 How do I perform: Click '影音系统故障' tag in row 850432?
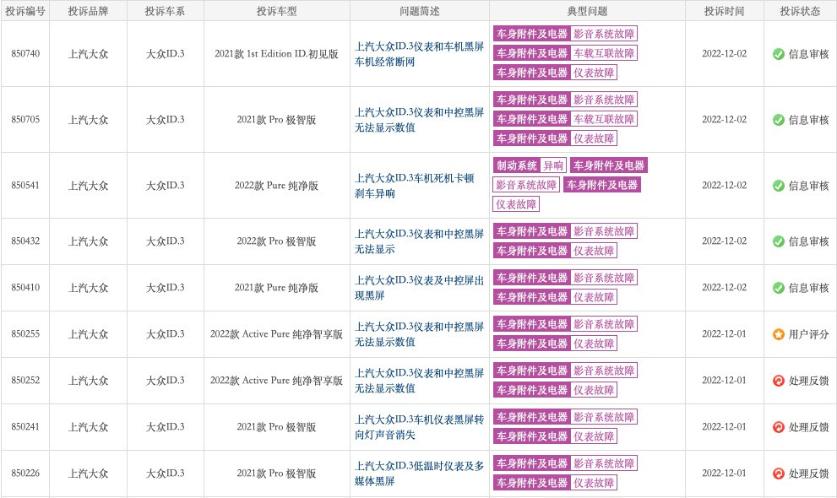click(x=604, y=231)
